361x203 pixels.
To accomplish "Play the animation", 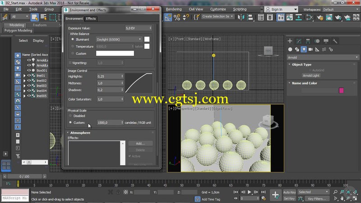I will pos(250,192).
